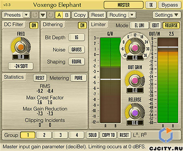The width and height of the screenshot is (183, 151).
Task: Toggle the RELEASE mode button
Action: (x=171, y=25)
